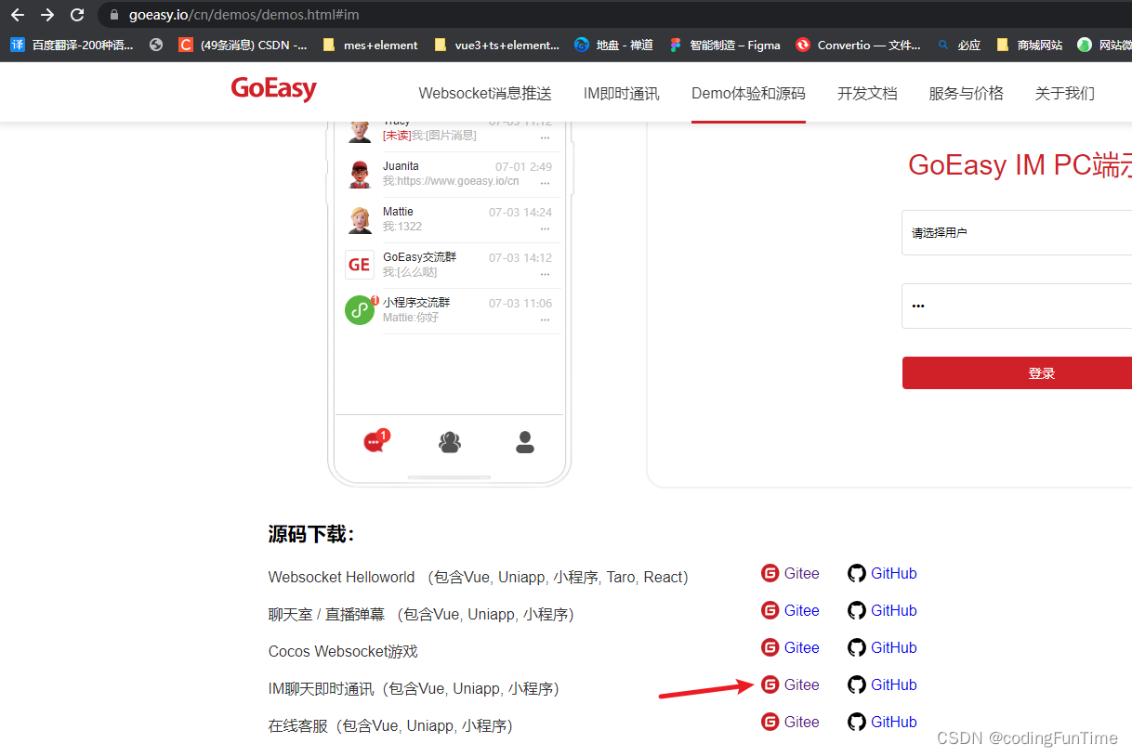Open the IM即时通讯 menu item
Screen dimensions: 1132x756
[x=621, y=93]
